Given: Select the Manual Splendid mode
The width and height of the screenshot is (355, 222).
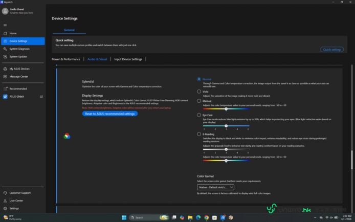Looking at the screenshot, I should [x=199, y=101].
